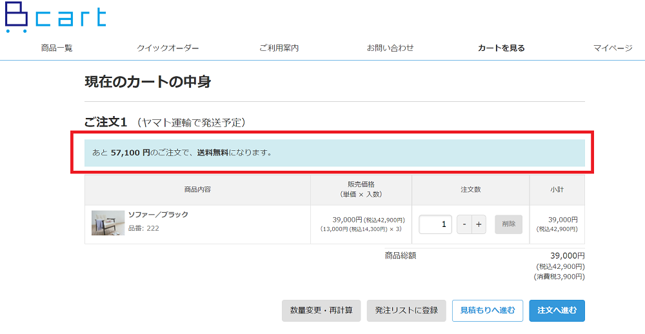Click the 商品内容 column header
This screenshot has height=334, width=645.
coord(197,190)
